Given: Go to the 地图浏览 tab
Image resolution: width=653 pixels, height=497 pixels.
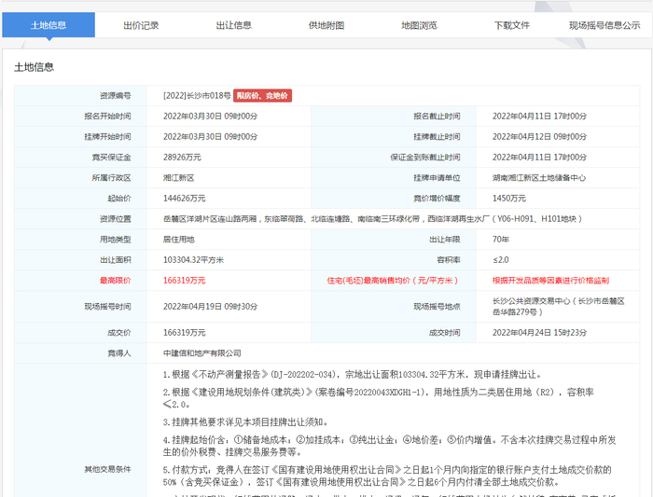Looking at the screenshot, I should coord(419,25).
